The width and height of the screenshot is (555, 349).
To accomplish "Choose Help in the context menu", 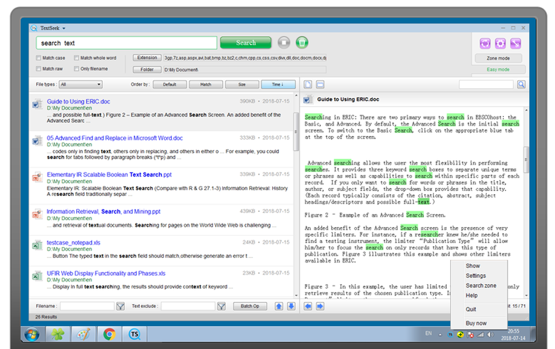I will pos(471,296).
